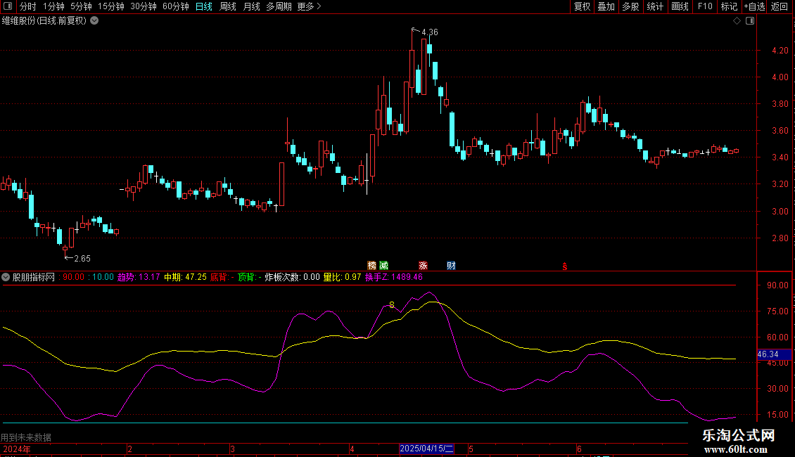Switch to the 分时 intraday view

click(28, 6)
